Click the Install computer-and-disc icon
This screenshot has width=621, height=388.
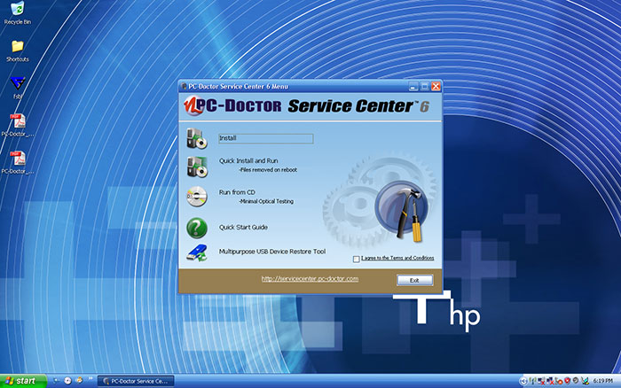pyautogui.click(x=197, y=138)
